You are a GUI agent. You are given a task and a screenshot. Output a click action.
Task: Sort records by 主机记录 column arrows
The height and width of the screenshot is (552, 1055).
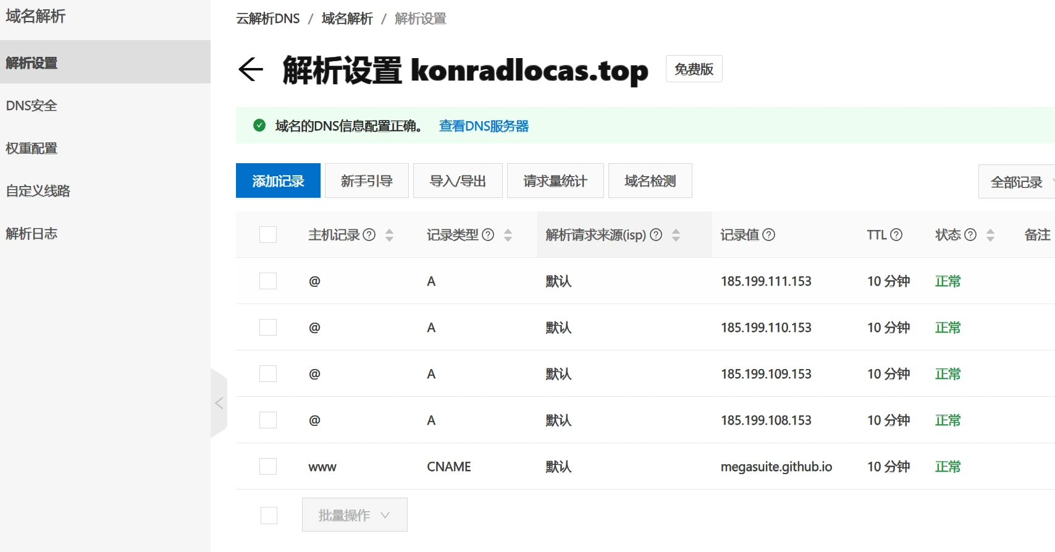tap(389, 235)
